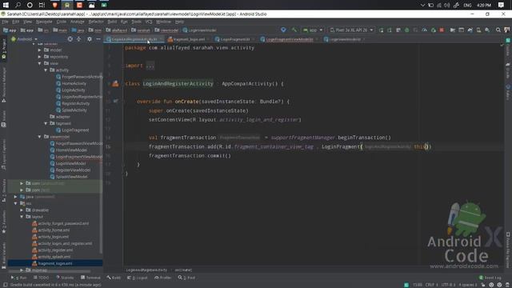The width and height of the screenshot is (512, 288).
Task: Select HomeViewModel in project tree
Action: [x=69, y=150]
